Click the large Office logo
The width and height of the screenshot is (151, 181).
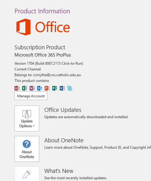click(x=43, y=27)
